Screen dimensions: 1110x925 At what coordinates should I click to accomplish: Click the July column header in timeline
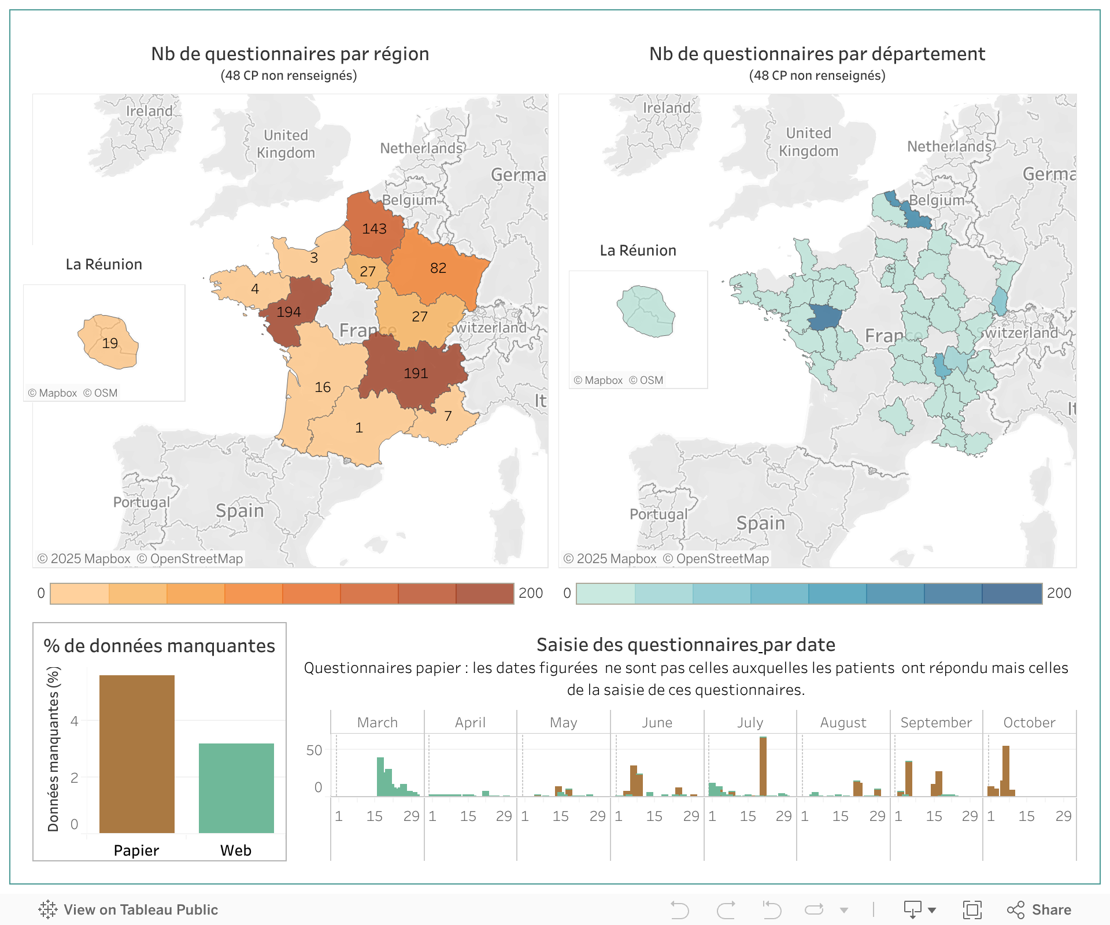(x=750, y=723)
